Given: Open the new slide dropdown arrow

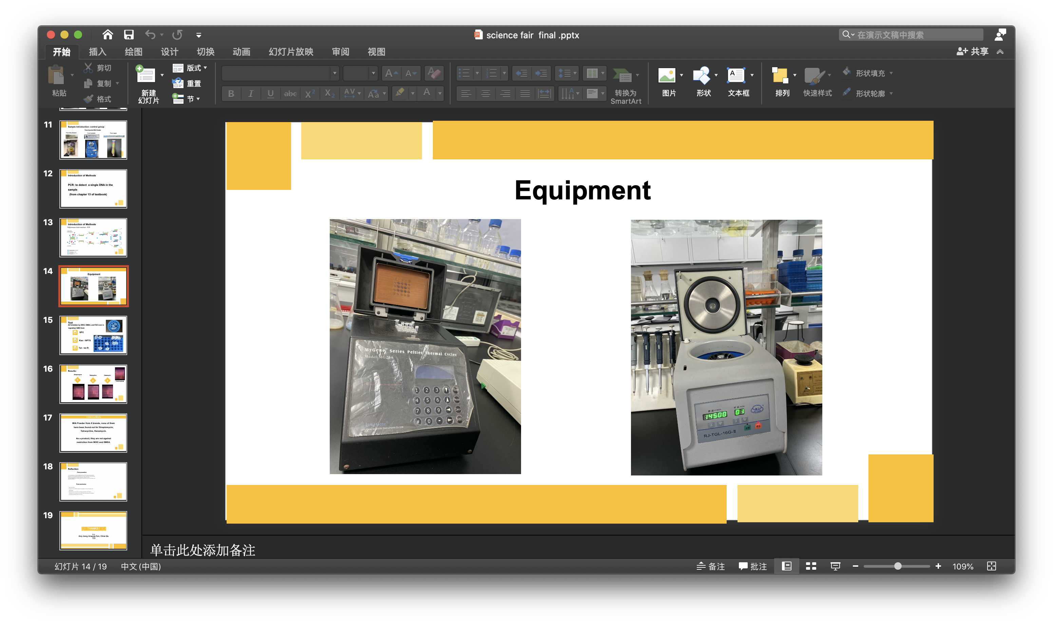Looking at the screenshot, I should pos(162,75).
